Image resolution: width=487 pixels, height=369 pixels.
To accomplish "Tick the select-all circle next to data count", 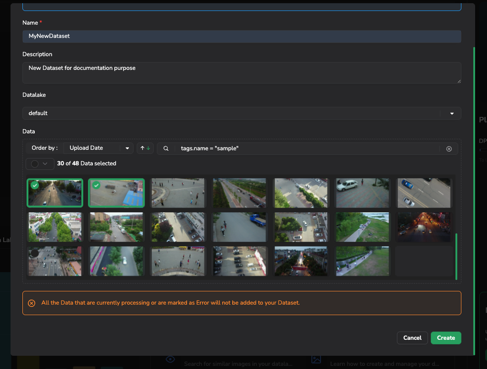I will (35, 163).
